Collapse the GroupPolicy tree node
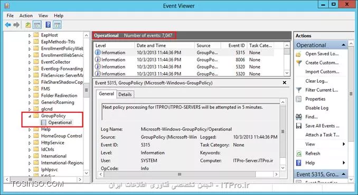358x195 pixels. click(x=30, y=116)
